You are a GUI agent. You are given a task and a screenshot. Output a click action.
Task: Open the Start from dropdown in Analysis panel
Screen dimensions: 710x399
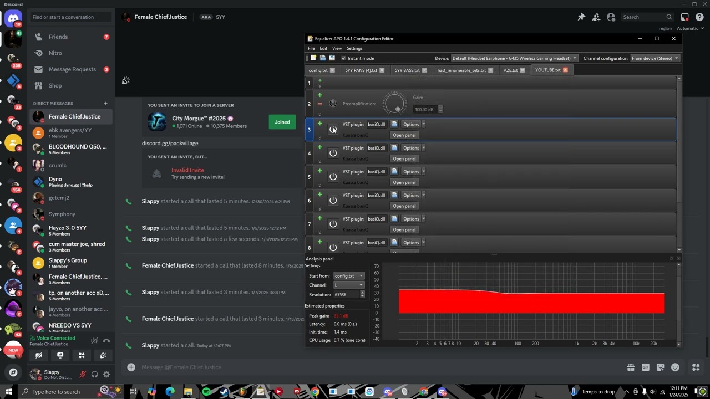[349, 276]
